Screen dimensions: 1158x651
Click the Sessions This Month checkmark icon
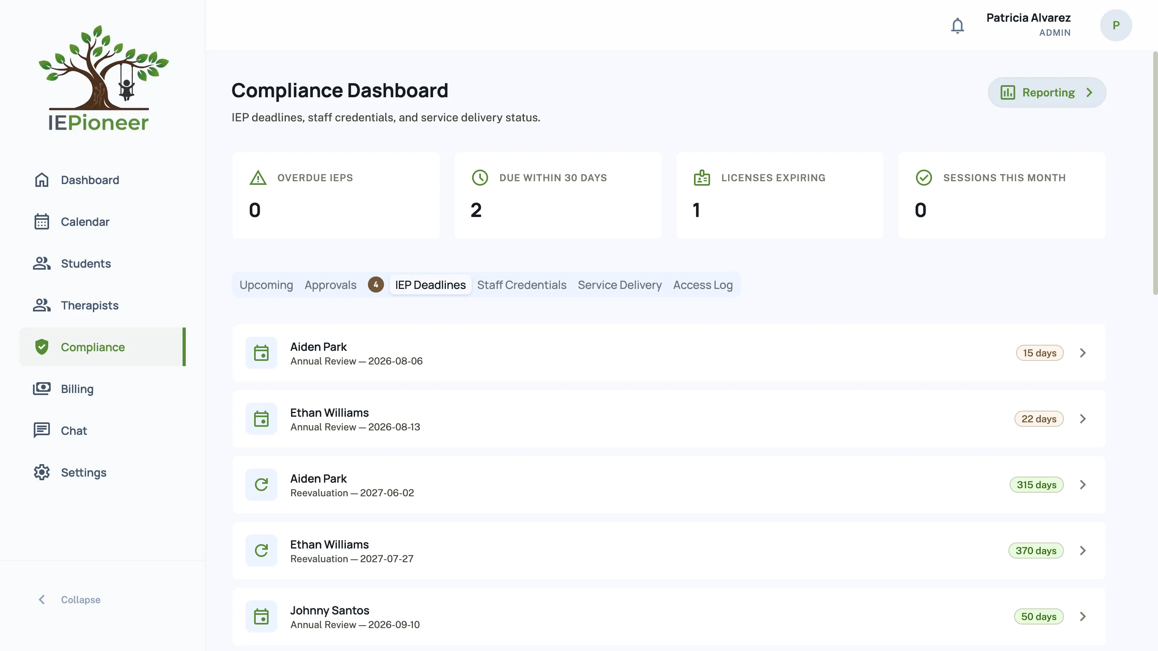tap(924, 178)
